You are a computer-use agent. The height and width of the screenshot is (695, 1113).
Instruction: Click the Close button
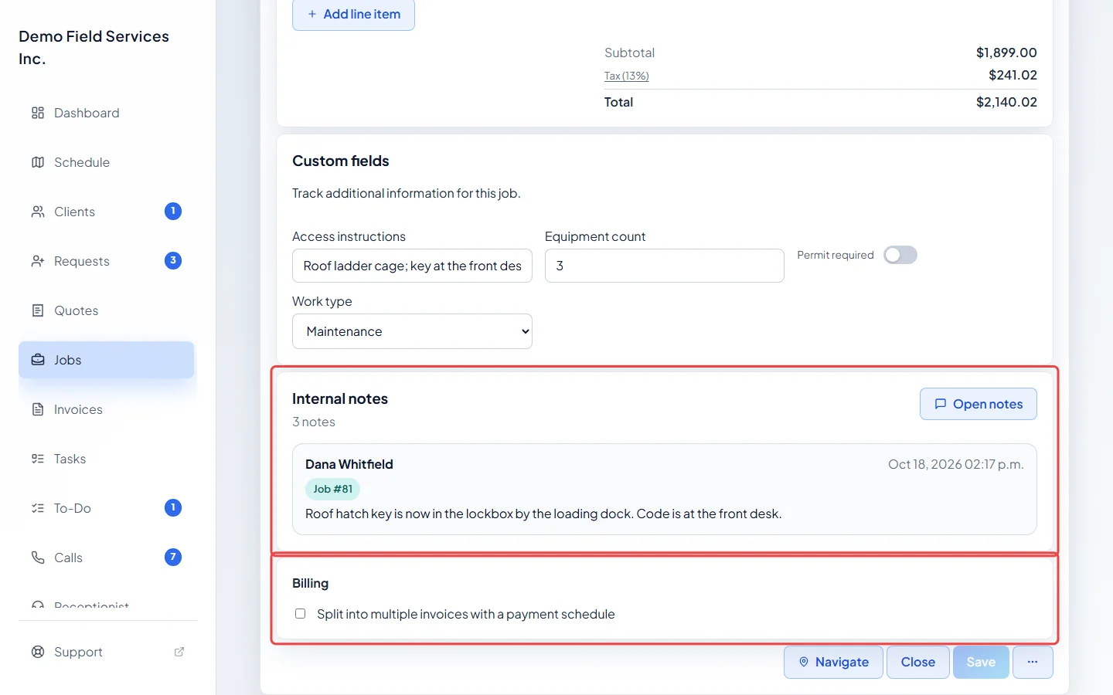(x=918, y=662)
